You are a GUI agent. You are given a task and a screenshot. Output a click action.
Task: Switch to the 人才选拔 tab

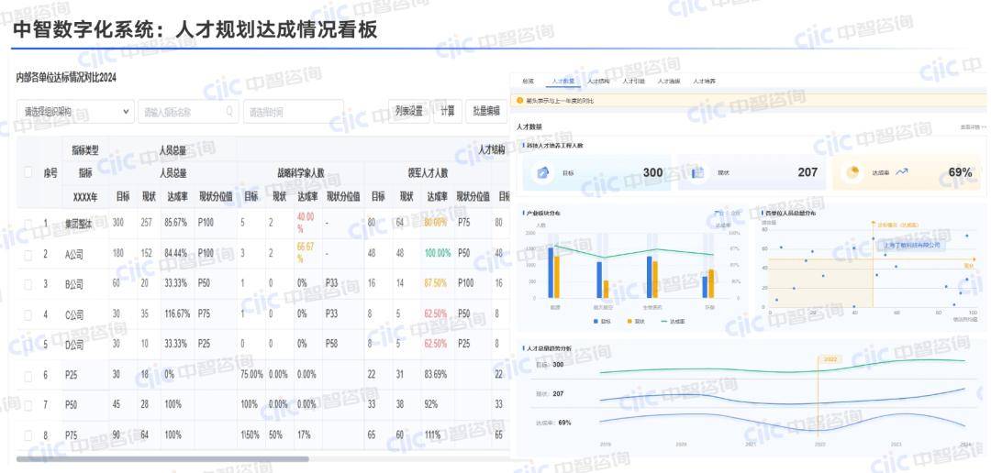[x=669, y=82]
